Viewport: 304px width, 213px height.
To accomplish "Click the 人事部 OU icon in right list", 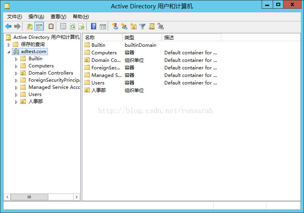I will (x=87, y=90).
